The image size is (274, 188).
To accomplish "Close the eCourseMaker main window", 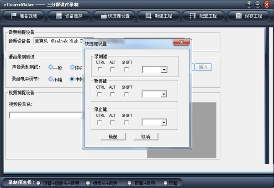I will pos(267,5).
